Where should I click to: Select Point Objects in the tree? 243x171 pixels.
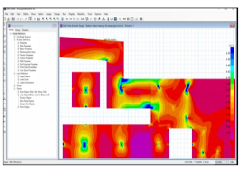tap(25, 107)
